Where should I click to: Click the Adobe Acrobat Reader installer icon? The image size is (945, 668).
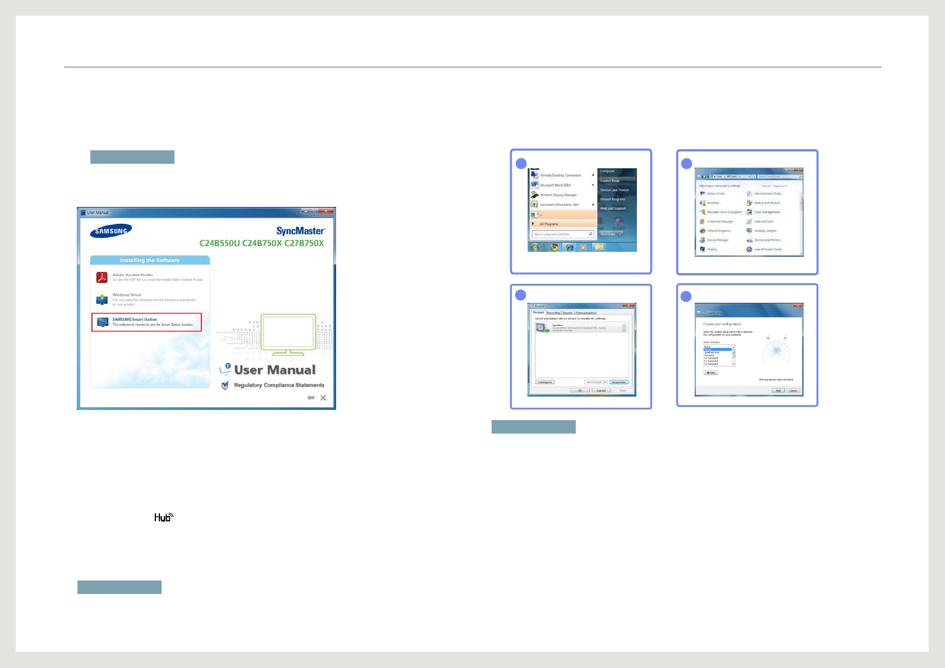102,277
